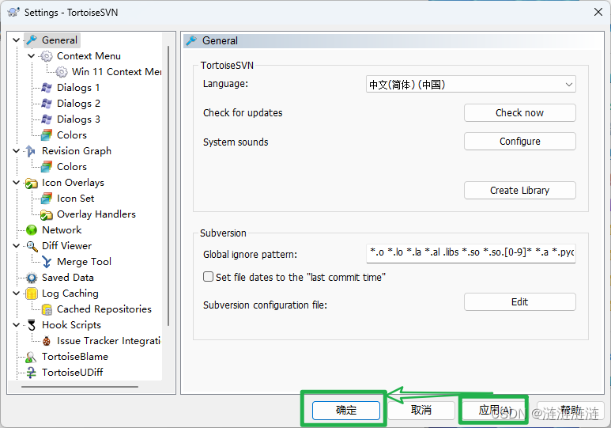Viewport: 611px width, 428px height.
Task: Click the Check now button
Action: coord(519,113)
